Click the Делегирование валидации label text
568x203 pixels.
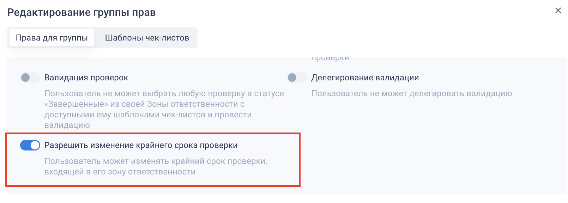[365, 78]
